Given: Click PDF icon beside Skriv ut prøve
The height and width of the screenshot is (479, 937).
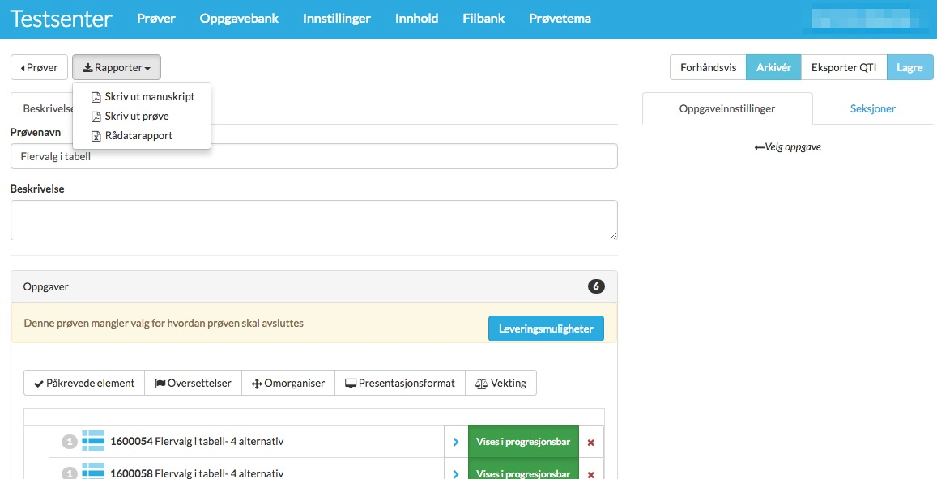Looking at the screenshot, I should [96, 117].
